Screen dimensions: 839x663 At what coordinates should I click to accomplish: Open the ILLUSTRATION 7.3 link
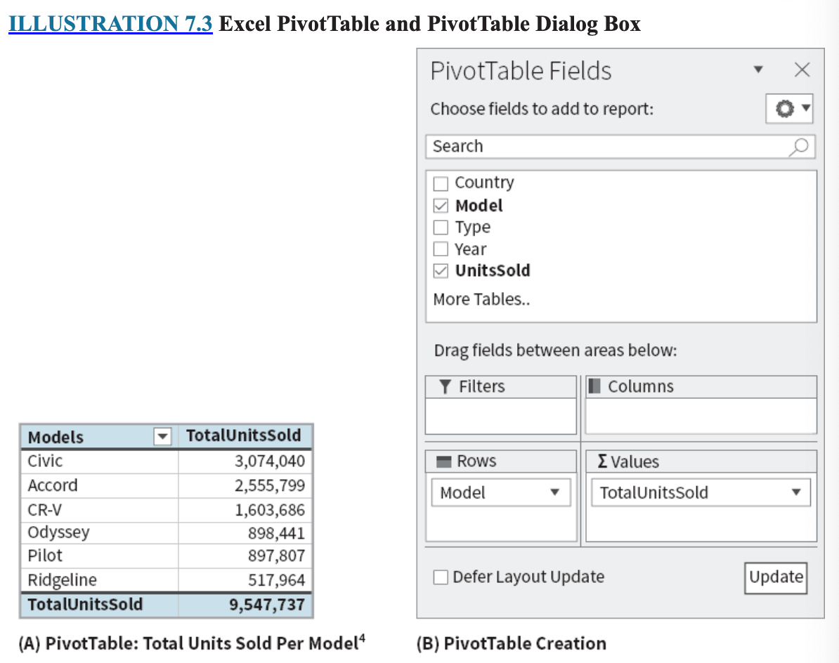[x=111, y=23]
